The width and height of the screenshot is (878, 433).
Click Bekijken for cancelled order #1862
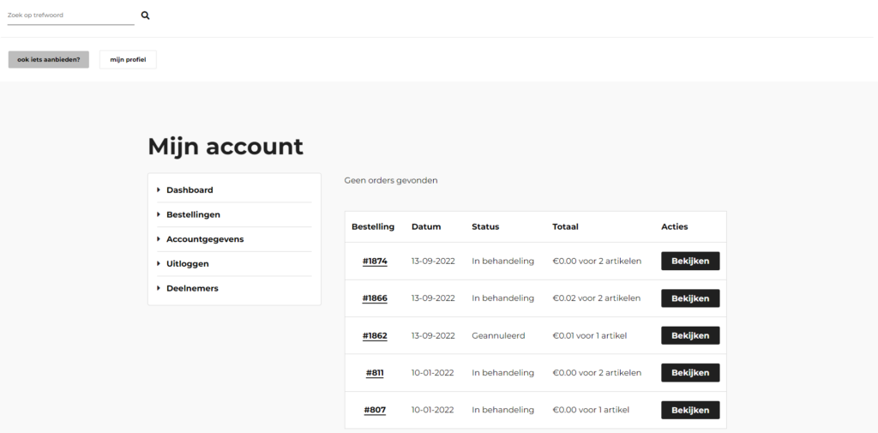click(690, 335)
